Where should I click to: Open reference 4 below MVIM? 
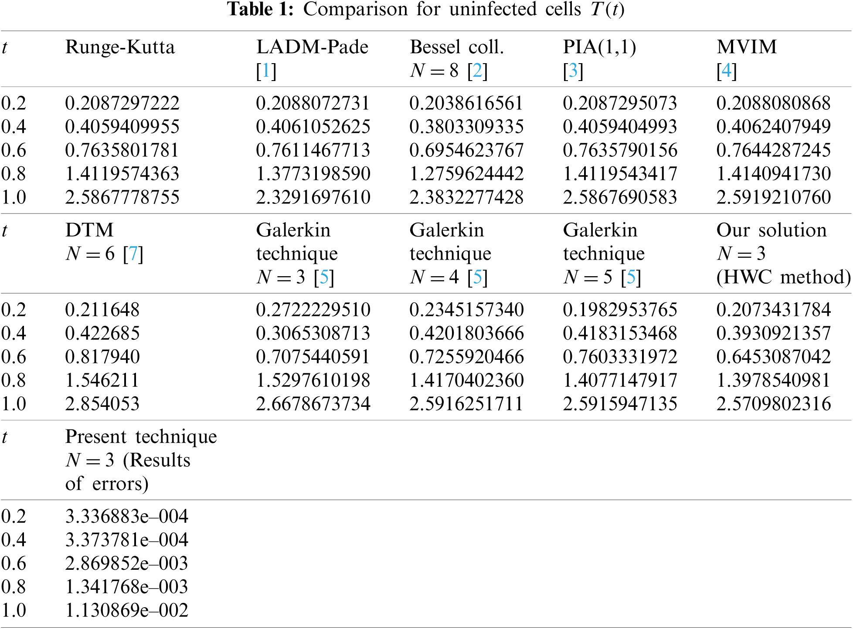click(726, 71)
